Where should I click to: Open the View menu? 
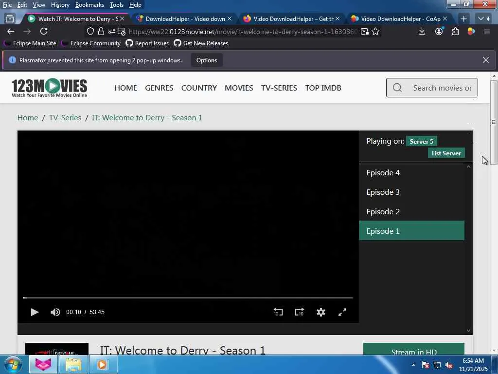[39, 5]
